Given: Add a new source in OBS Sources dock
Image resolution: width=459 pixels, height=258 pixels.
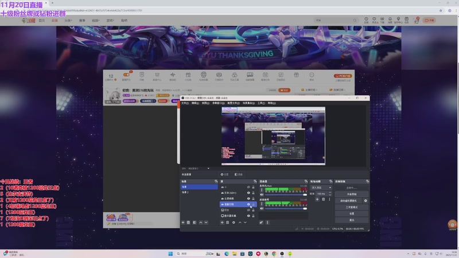Looking at the screenshot, I should [x=222, y=222].
